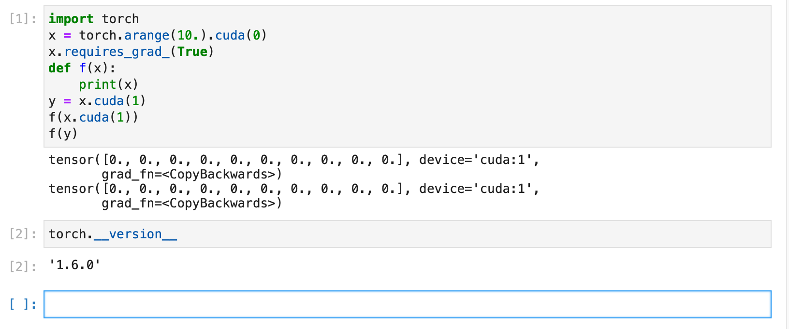The image size is (789, 329).
Task: Click the [2] output prompt beside '1.6.0'
Action: pos(23,266)
